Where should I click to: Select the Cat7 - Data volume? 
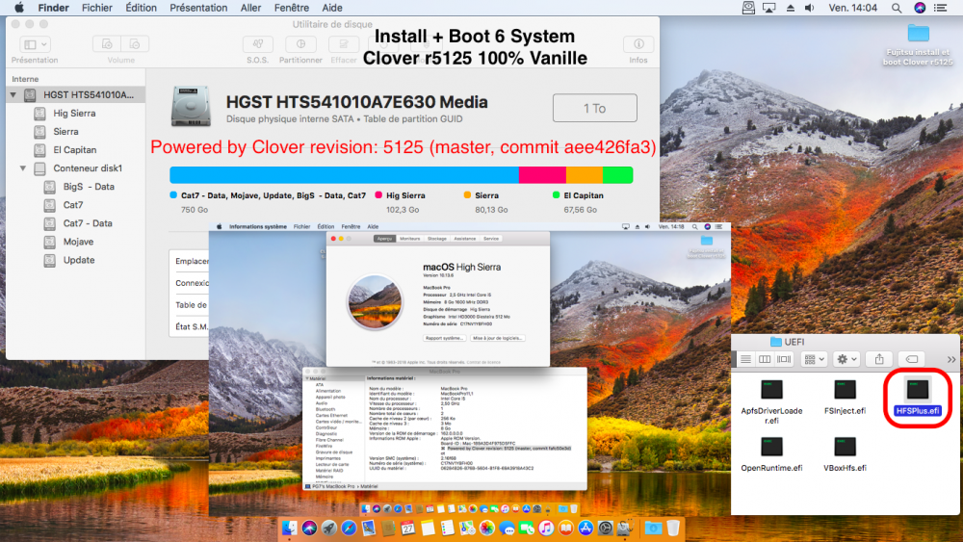click(88, 223)
